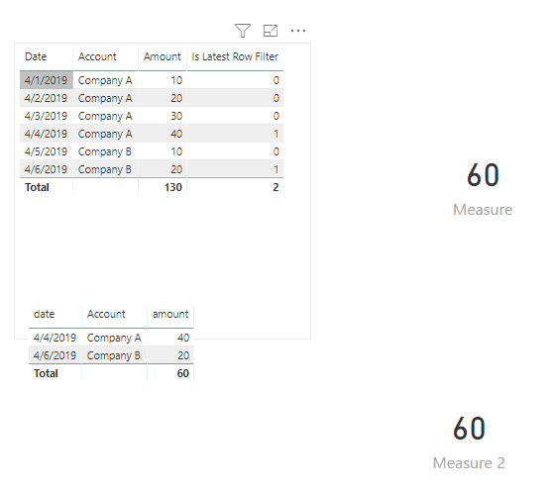Click Company A in the 4/1/2019 row

click(x=105, y=80)
